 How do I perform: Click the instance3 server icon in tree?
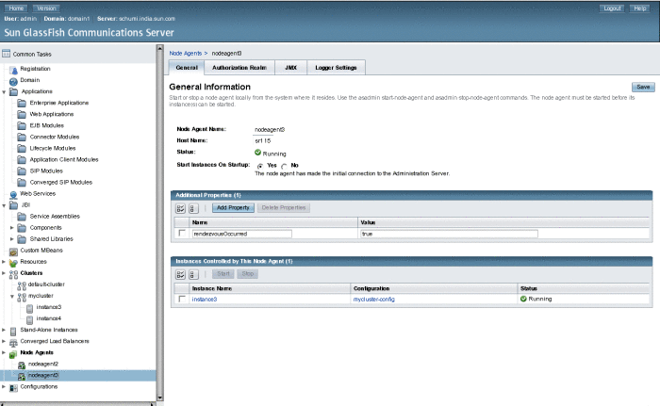click(29, 308)
